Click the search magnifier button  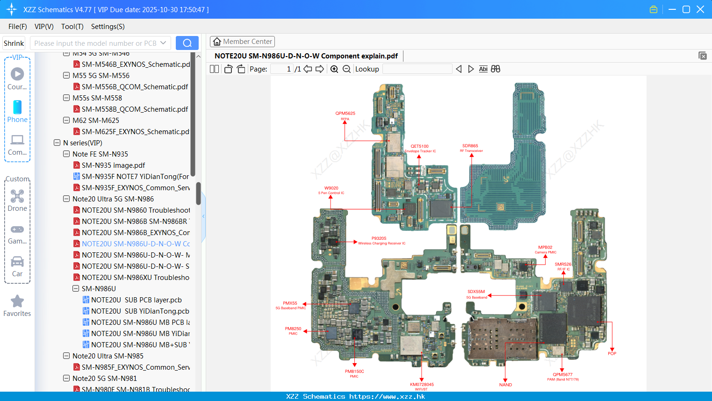(x=187, y=43)
